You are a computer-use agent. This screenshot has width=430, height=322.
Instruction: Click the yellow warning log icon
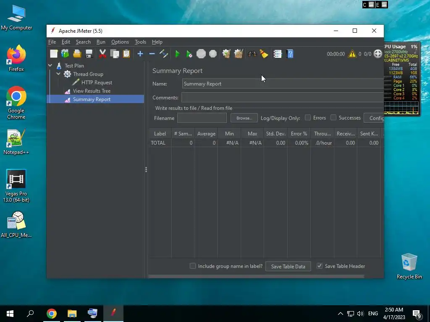[352, 54]
